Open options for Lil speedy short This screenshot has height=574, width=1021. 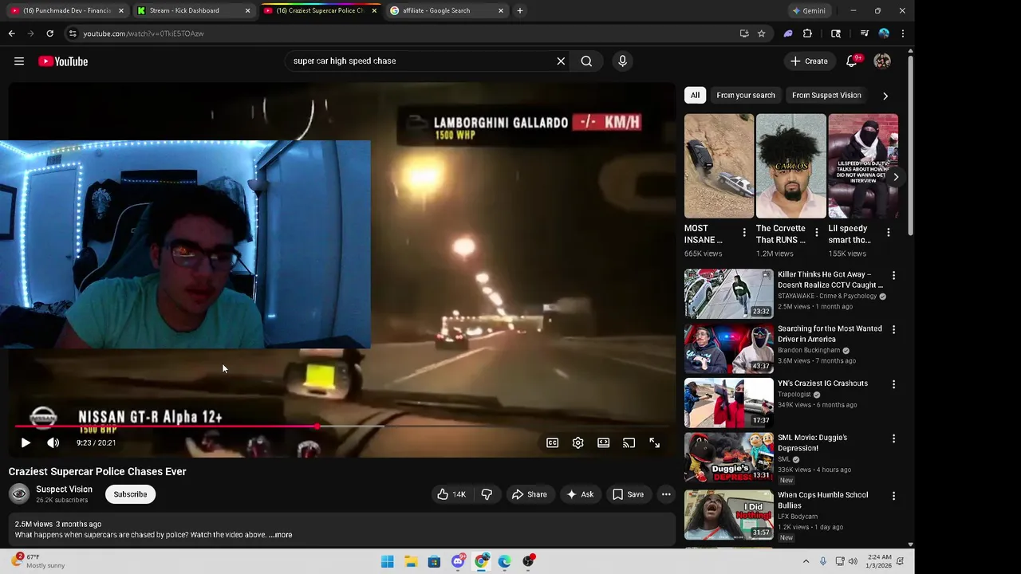coord(889,233)
